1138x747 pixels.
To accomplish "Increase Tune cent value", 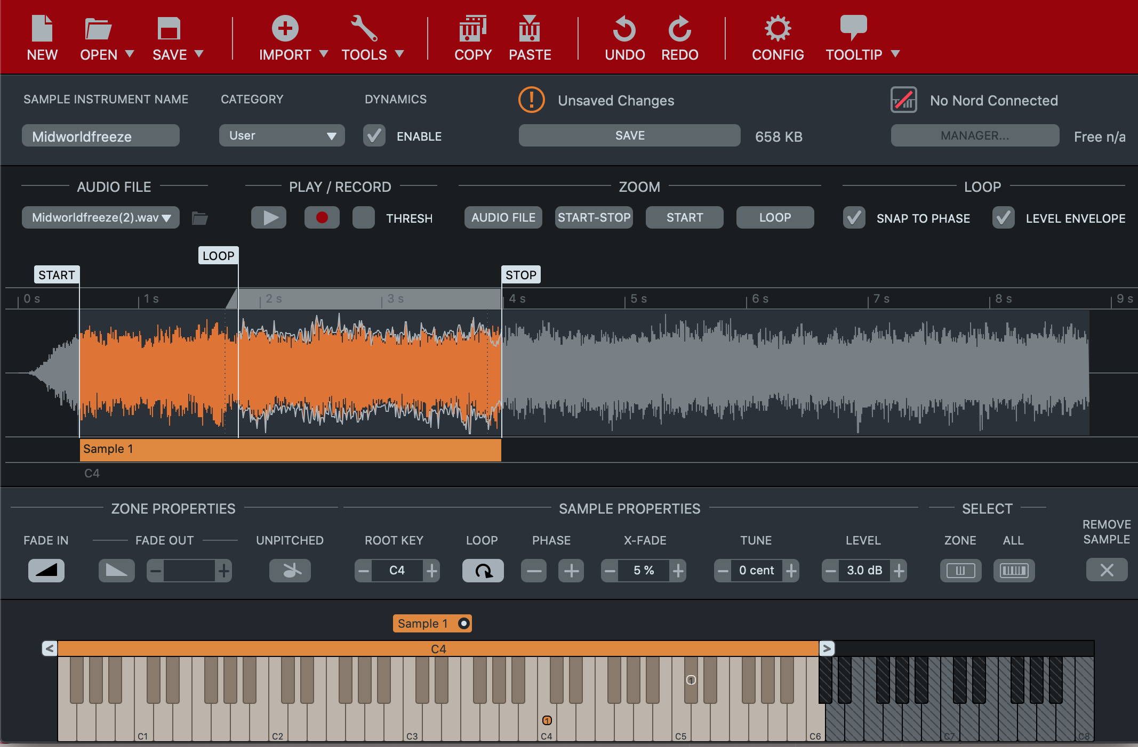I will tap(791, 571).
